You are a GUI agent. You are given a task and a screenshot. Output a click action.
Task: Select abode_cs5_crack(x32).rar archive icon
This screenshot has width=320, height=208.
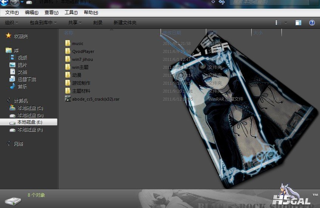(x=68, y=99)
